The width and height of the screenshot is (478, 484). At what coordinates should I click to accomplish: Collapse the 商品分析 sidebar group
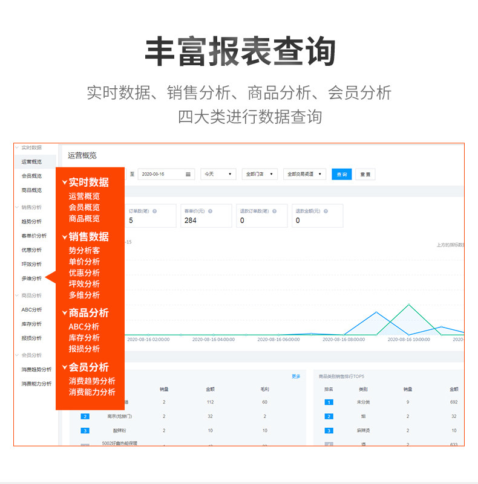[17, 295]
